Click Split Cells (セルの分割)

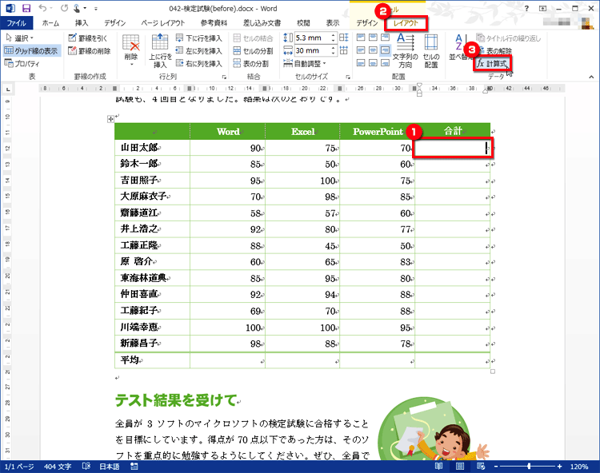pyautogui.click(x=254, y=51)
